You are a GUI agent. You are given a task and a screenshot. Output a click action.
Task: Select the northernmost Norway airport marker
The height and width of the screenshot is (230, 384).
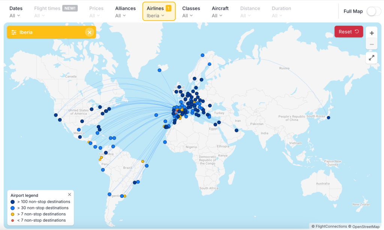202,55
